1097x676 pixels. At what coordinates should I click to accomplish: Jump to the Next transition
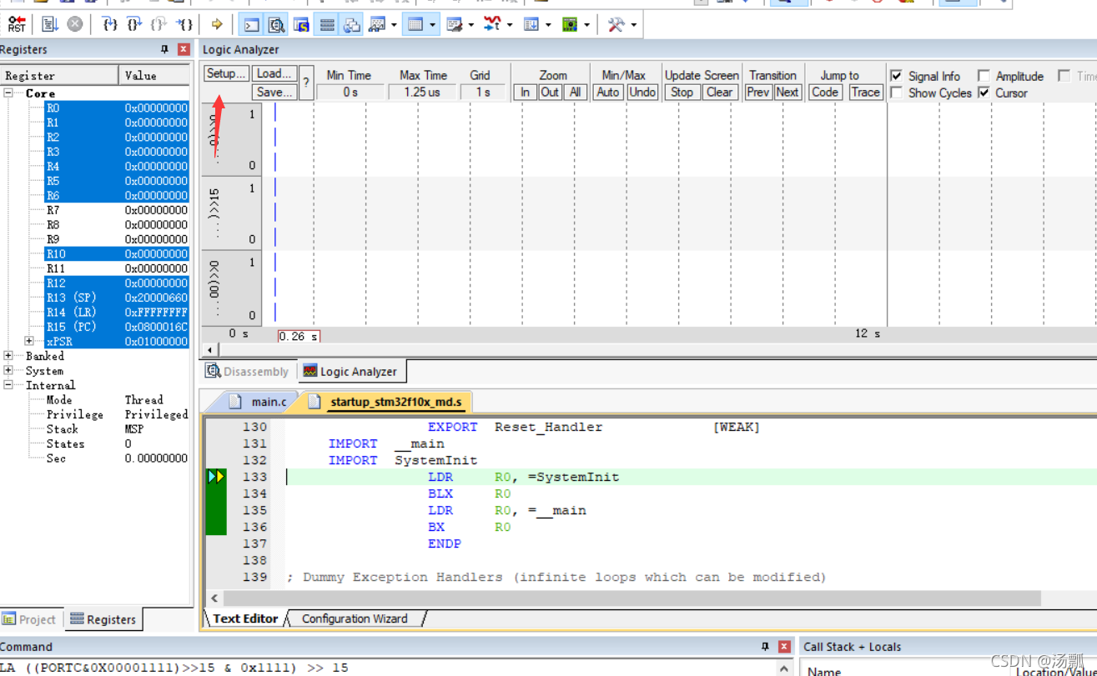coord(788,92)
